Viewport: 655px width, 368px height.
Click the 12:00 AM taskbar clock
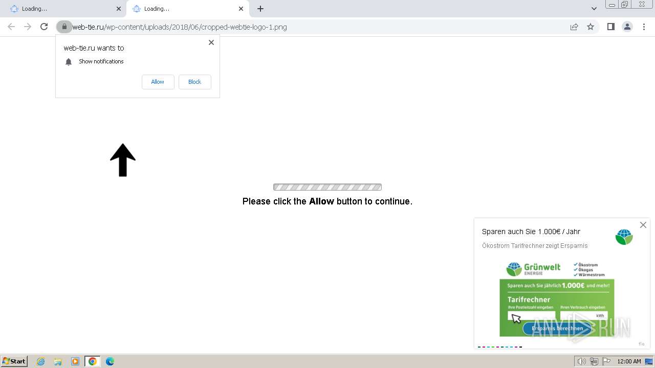(x=629, y=361)
